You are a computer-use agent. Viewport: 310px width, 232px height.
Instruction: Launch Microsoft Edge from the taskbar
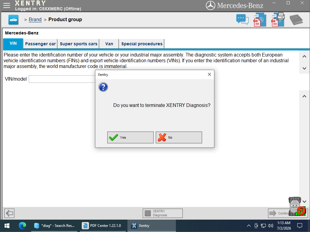(22, 226)
